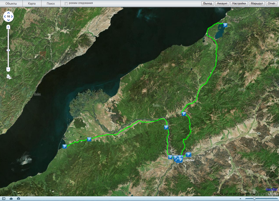Screen dimensions: 279x201
Task: Click the Маршрут button
Action: 257,4
